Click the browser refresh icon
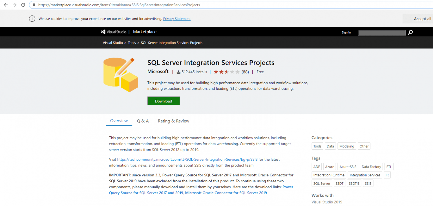 click(x=23, y=5)
